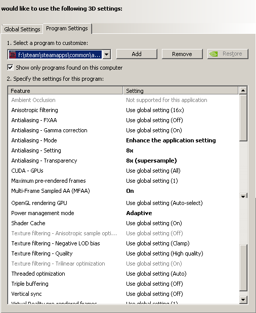Select OpenGL rendering GPU row

tap(123, 203)
